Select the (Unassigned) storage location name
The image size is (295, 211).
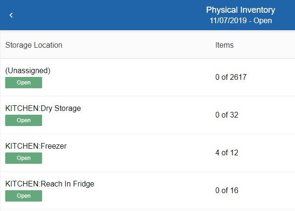point(27,70)
